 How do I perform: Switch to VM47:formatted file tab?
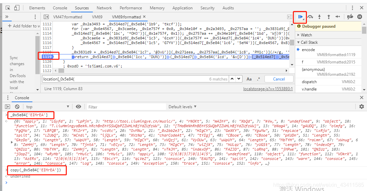pyautogui.click(x=68, y=17)
